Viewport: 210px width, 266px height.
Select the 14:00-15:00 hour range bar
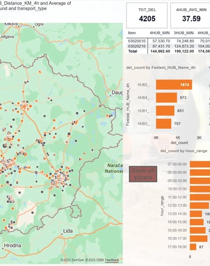(197, 222)
